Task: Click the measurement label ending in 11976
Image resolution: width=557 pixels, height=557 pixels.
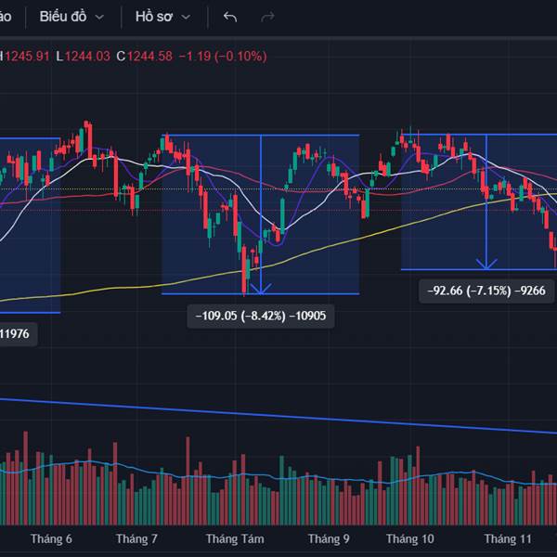Action: pyautogui.click(x=17, y=335)
